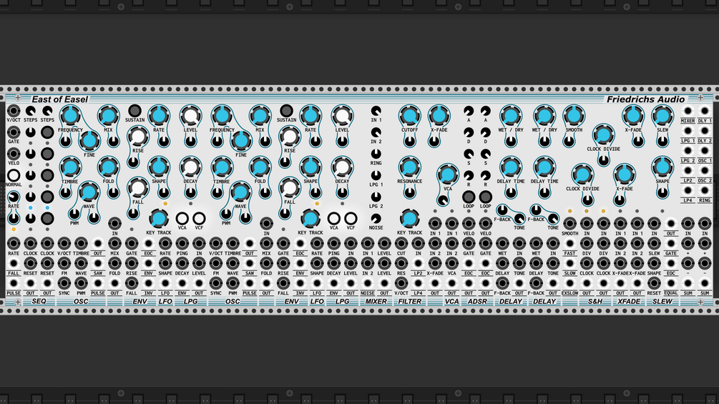Adjust the MIXER NOISE knob
The image size is (719, 404).
coord(376,219)
